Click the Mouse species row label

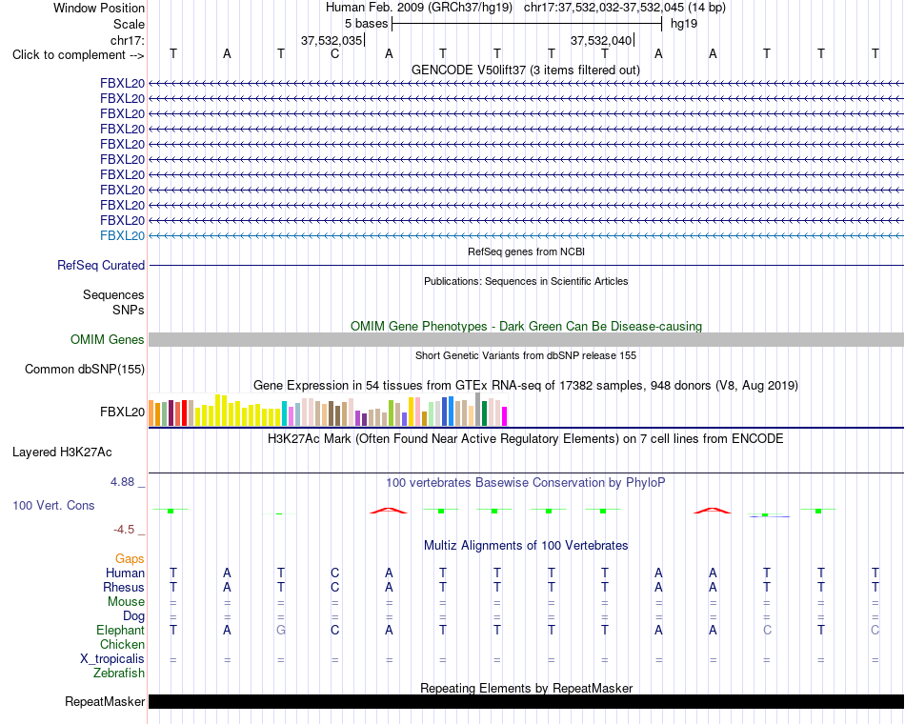point(126,602)
